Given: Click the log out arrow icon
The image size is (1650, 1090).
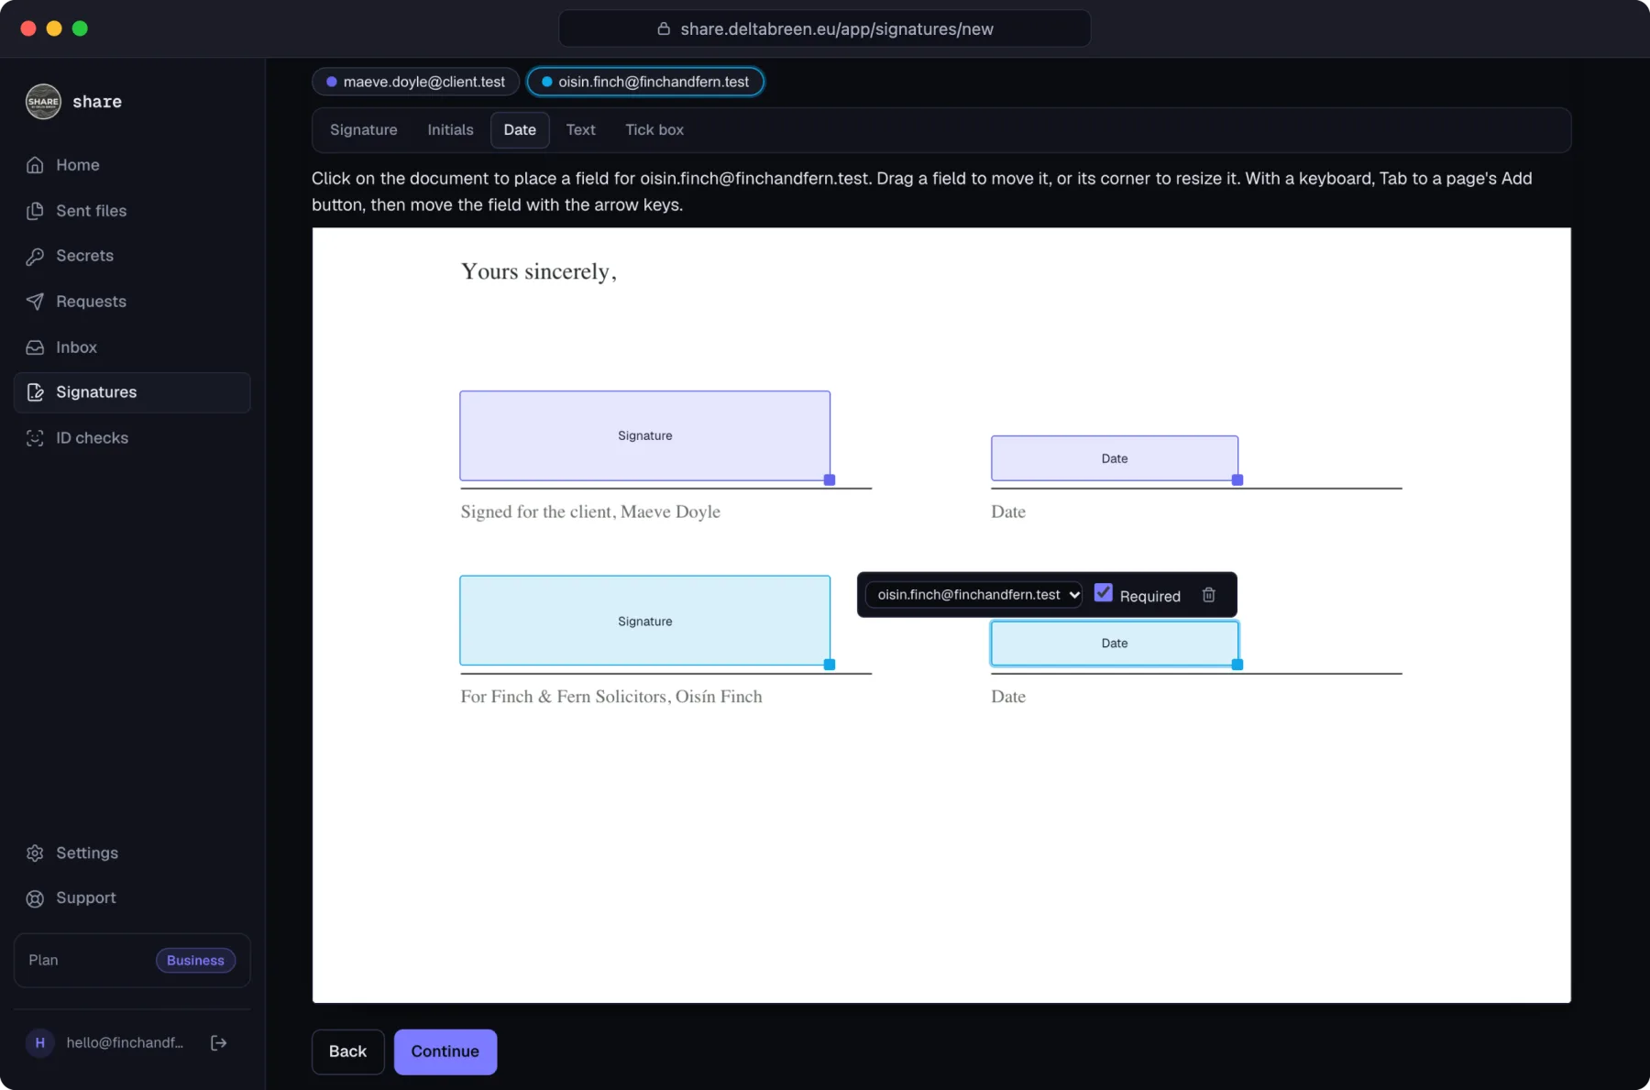Looking at the screenshot, I should pos(218,1042).
